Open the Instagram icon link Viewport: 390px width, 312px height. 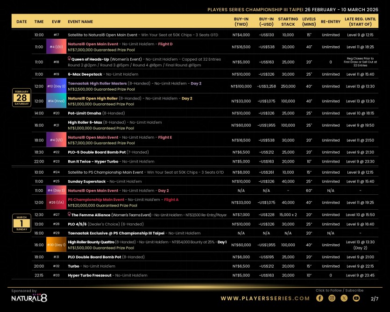332,298
